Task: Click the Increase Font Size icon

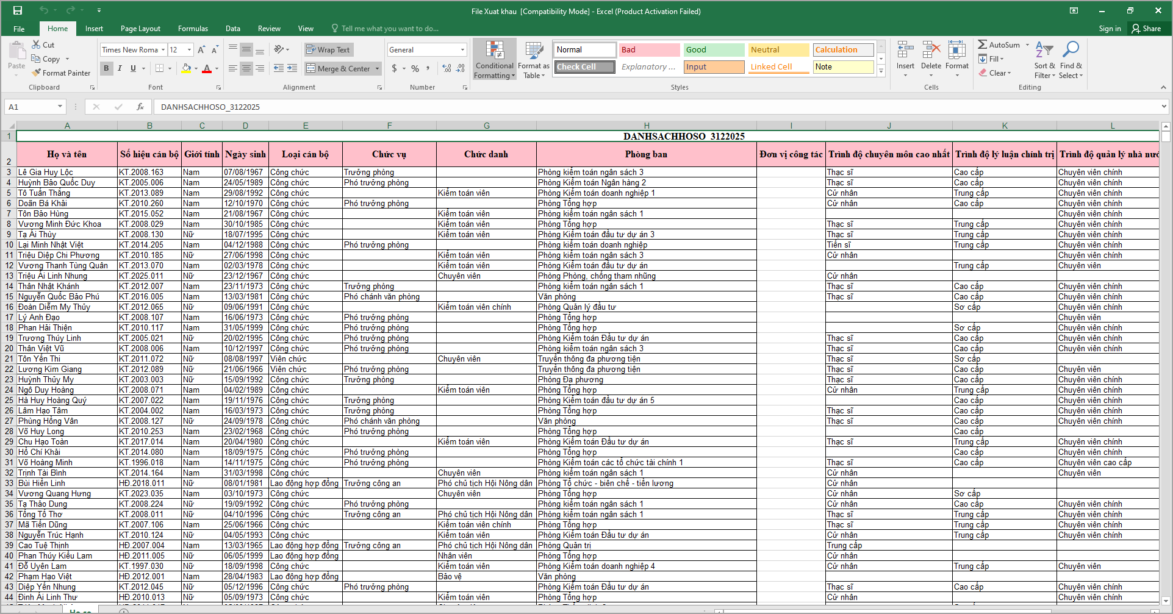Action: click(201, 50)
